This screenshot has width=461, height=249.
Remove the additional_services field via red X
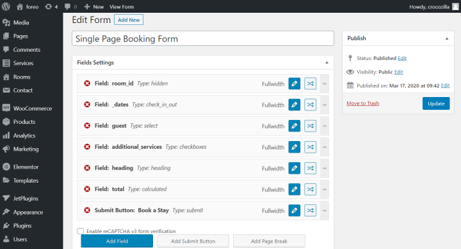pyautogui.click(x=87, y=147)
